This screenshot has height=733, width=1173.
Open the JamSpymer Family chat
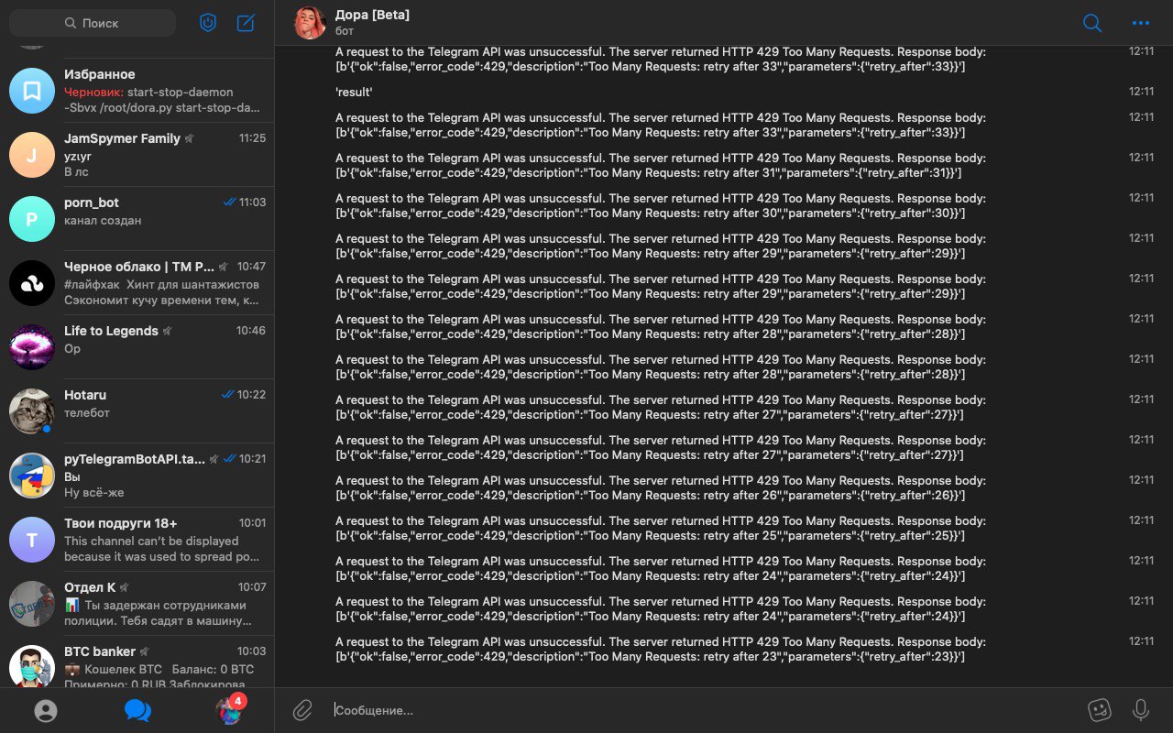pyautogui.click(x=137, y=155)
